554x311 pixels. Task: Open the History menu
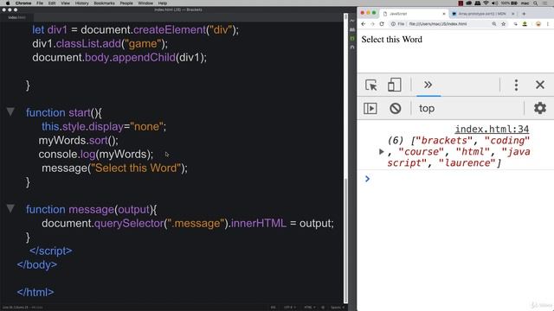point(81,3)
